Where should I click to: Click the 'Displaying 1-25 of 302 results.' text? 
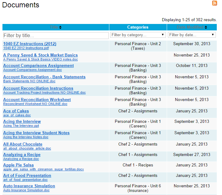click(x=189, y=20)
